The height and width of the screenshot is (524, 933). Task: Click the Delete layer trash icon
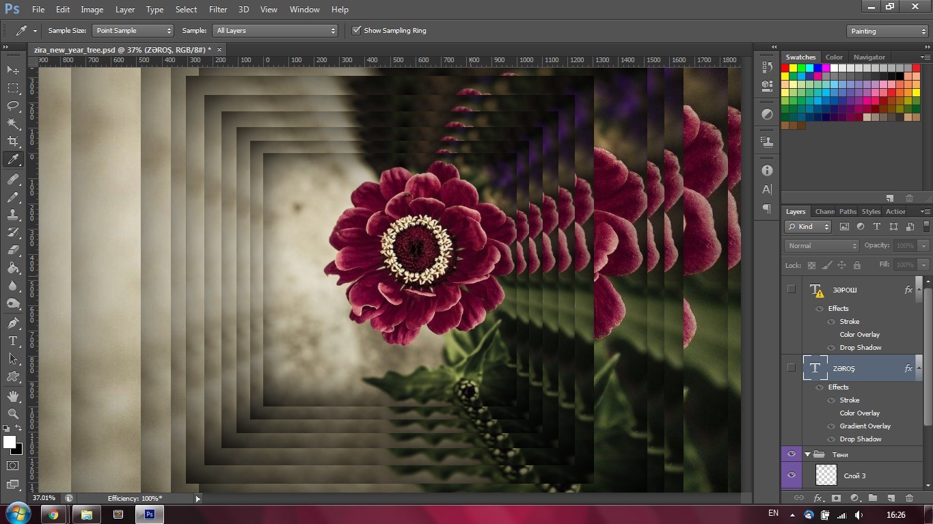coord(909,498)
